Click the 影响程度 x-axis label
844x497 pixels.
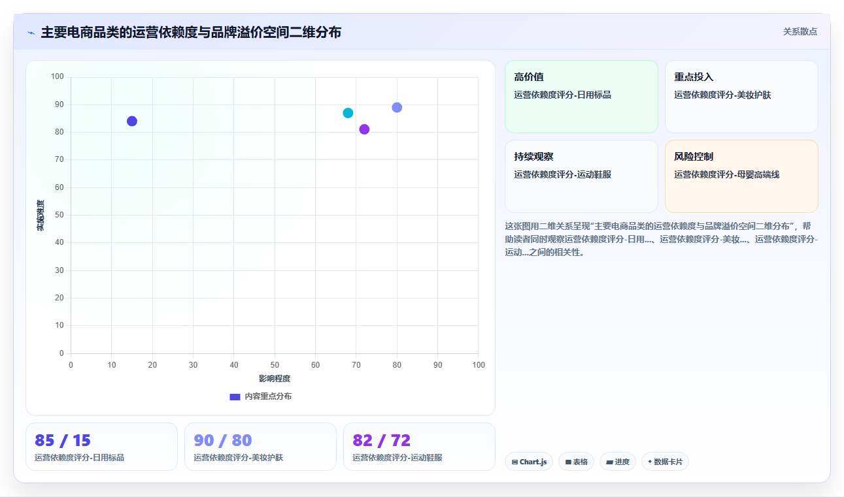275,379
